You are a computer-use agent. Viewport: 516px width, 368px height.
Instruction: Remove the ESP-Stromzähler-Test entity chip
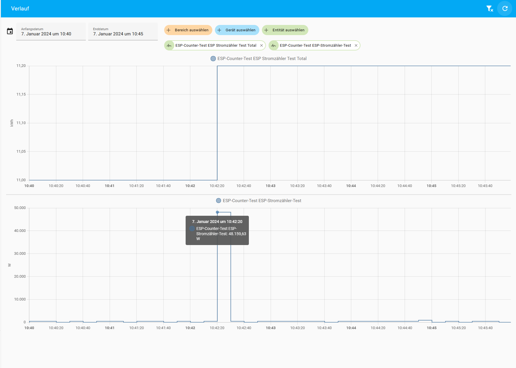coord(356,46)
